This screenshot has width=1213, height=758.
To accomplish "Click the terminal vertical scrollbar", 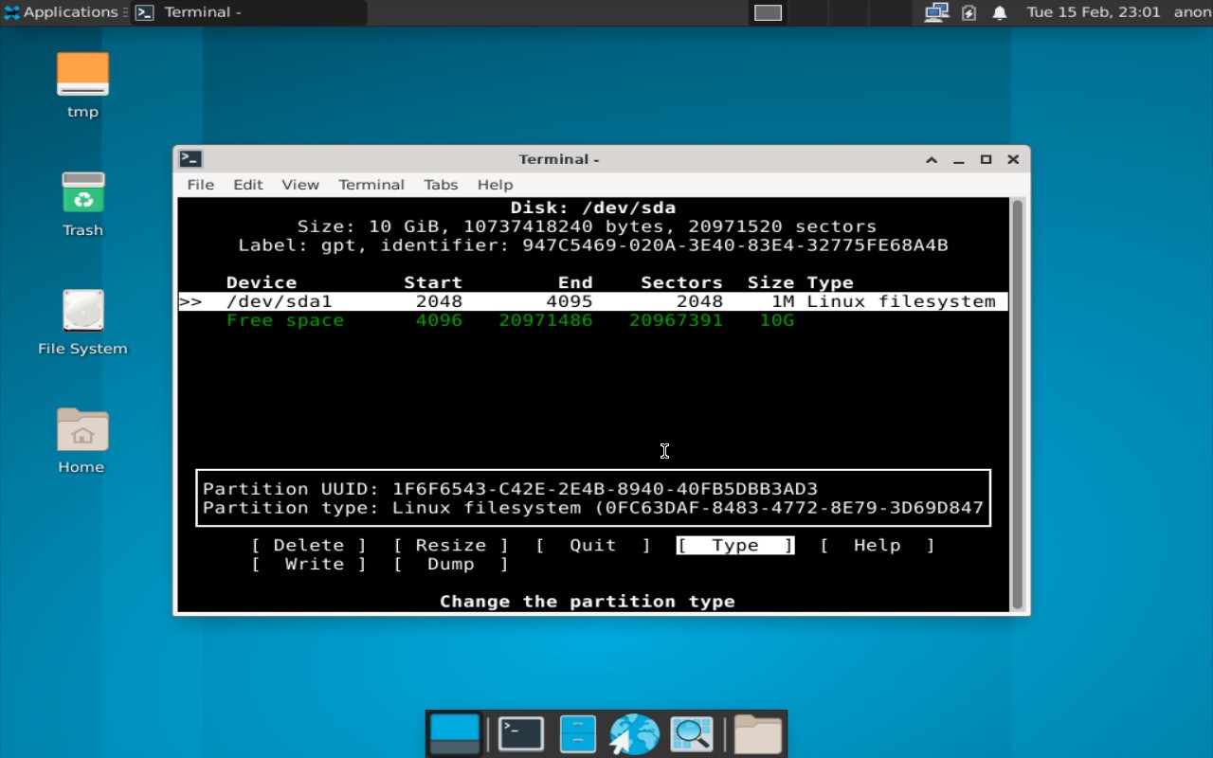I will click(1018, 405).
